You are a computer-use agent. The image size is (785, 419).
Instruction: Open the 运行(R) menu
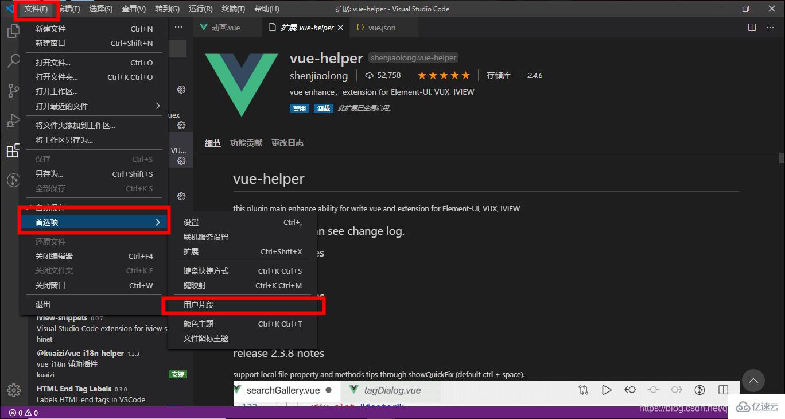200,9
